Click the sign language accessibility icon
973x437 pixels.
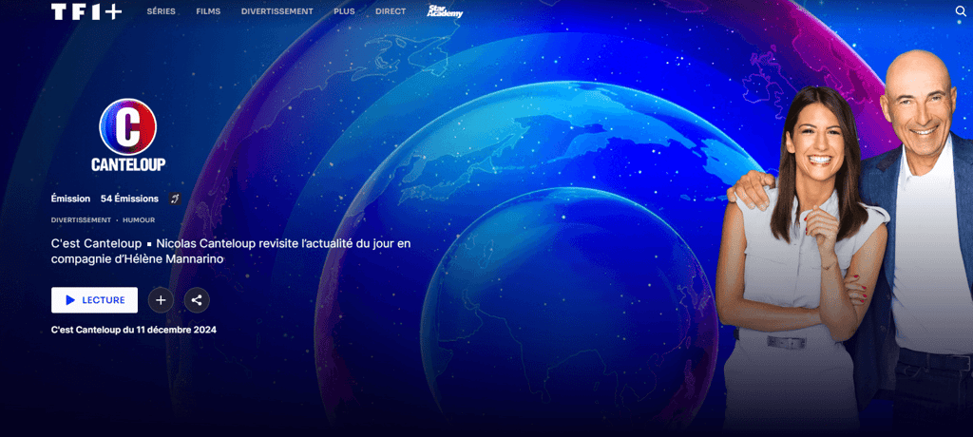pos(175,199)
